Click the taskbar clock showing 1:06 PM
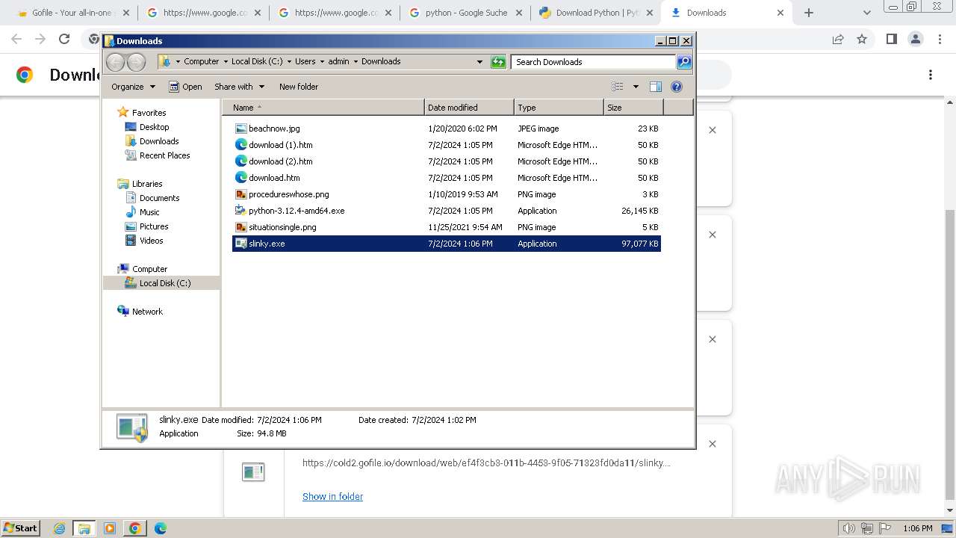Image resolution: width=956 pixels, height=538 pixels. (x=917, y=528)
